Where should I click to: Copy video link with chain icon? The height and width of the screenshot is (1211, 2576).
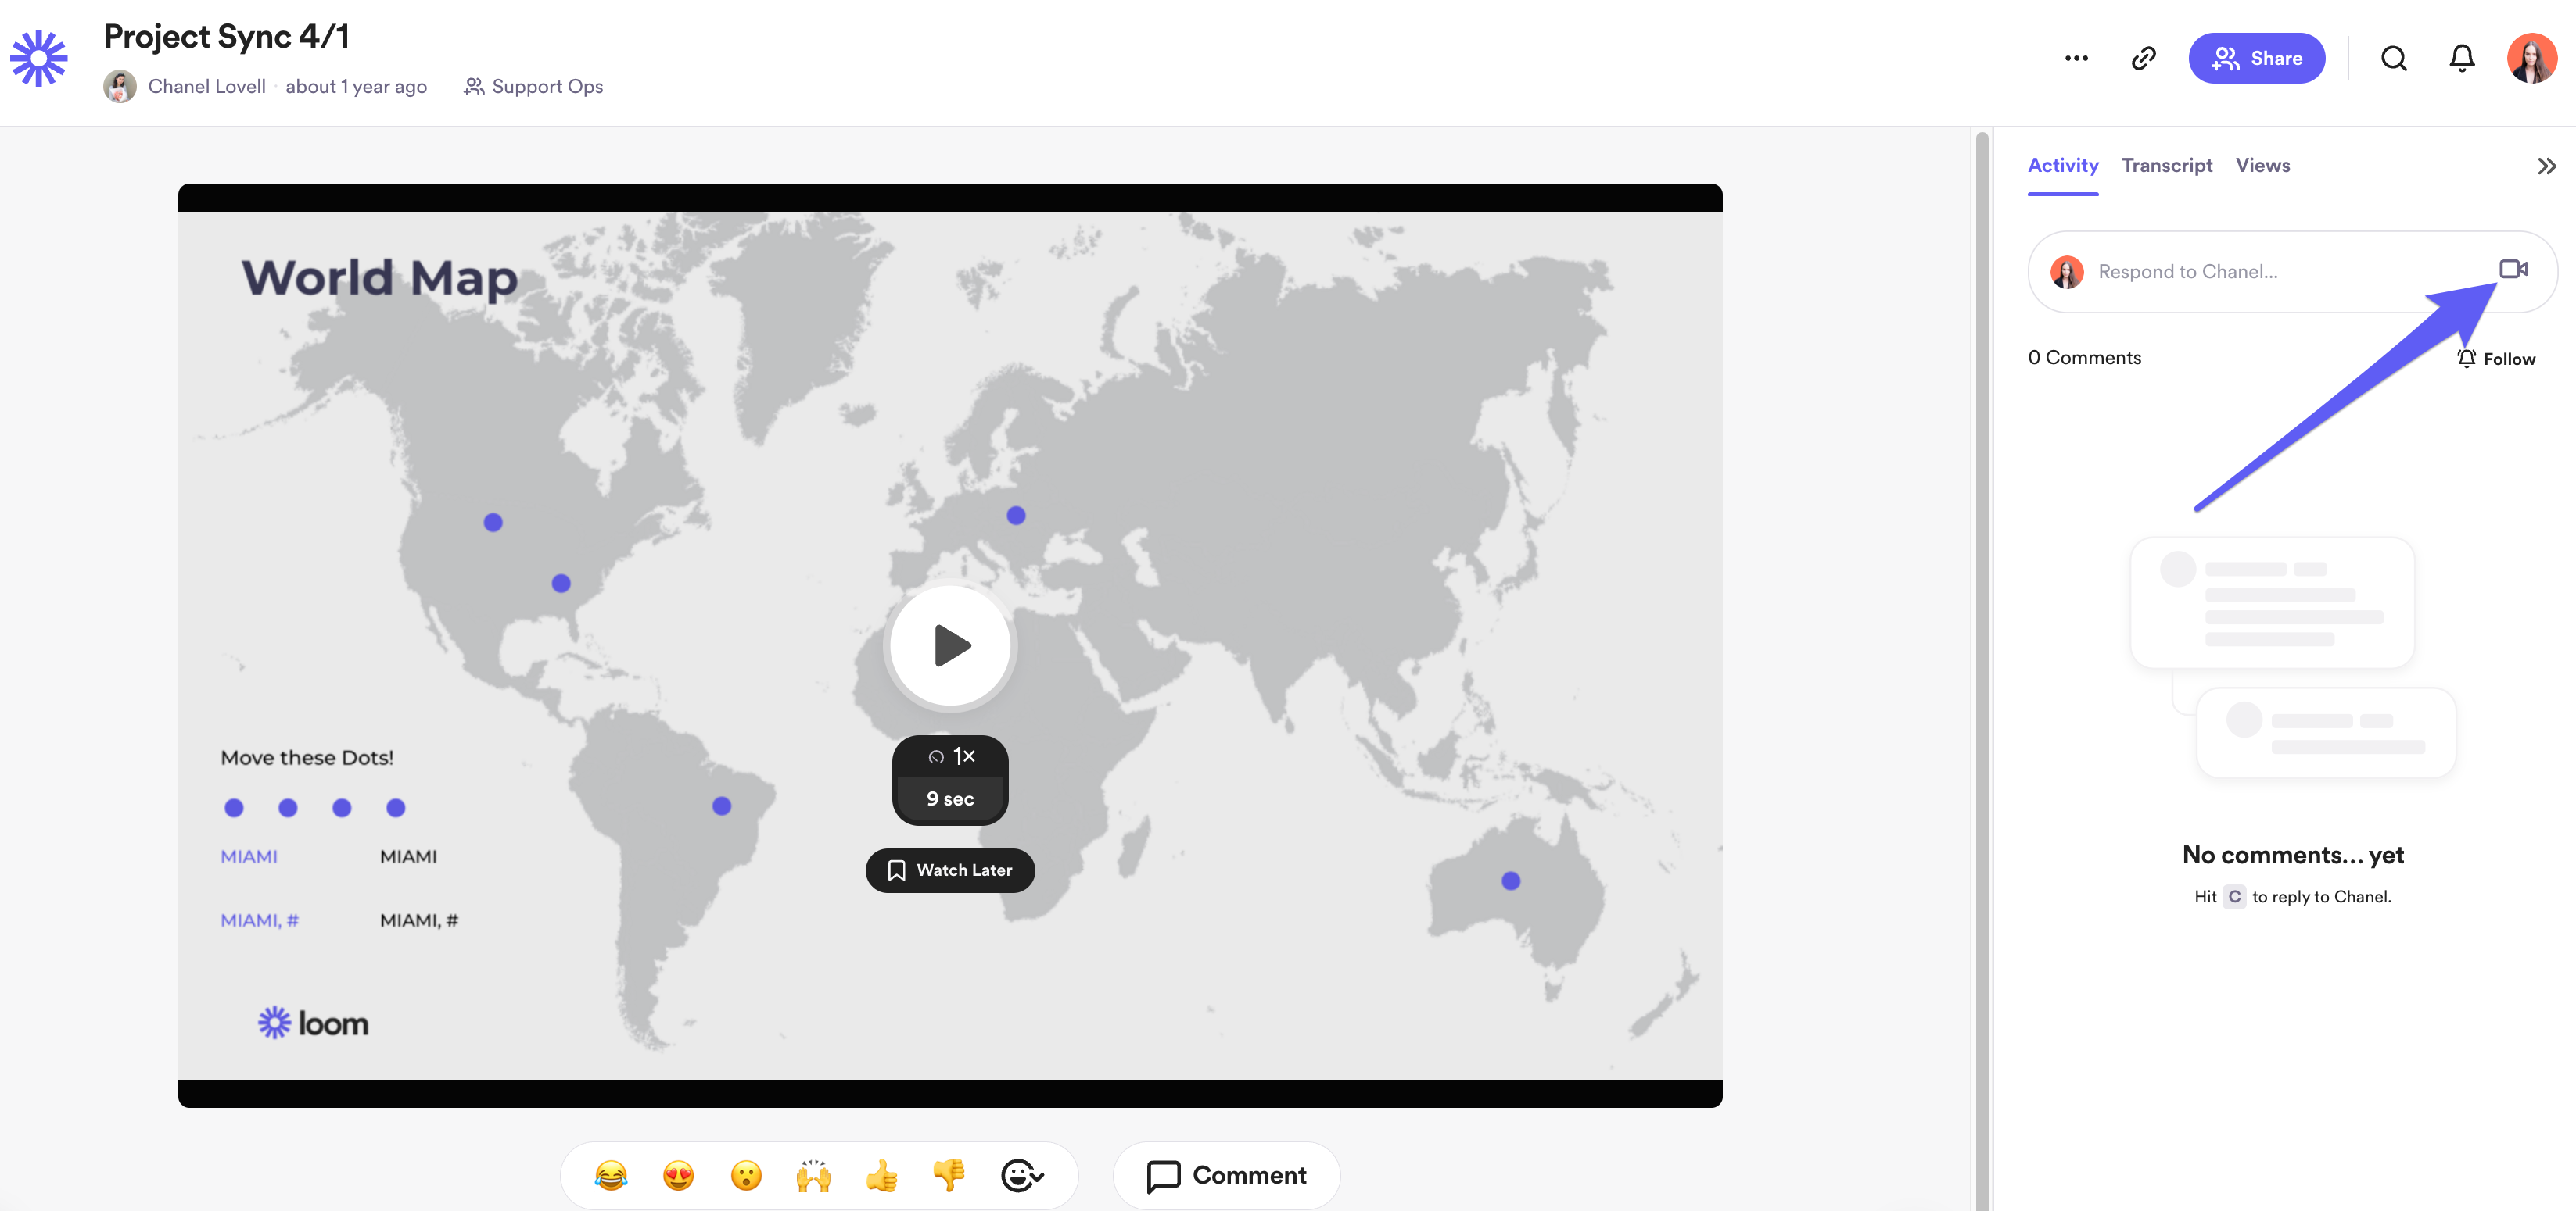coord(2143,58)
